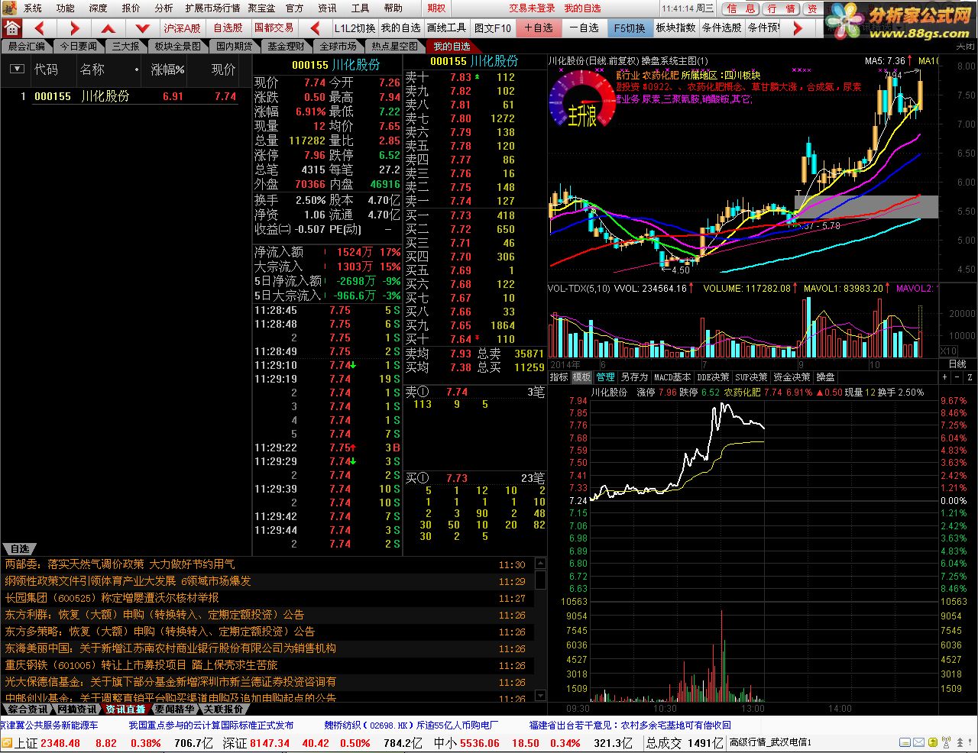This screenshot has width=978, height=753.
Task: Click the red down arrow toolbar icon
Action: (x=142, y=28)
